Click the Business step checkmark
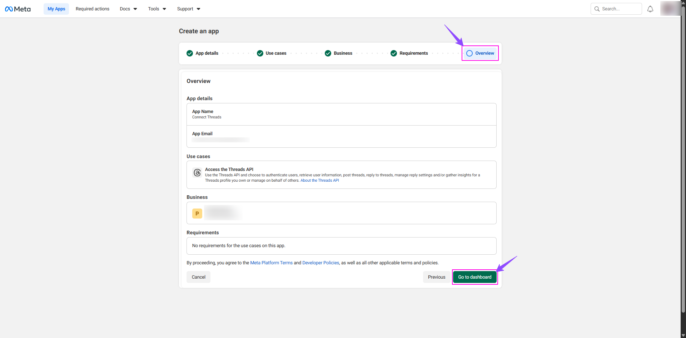The width and height of the screenshot is (686, 338). [328, 53]
